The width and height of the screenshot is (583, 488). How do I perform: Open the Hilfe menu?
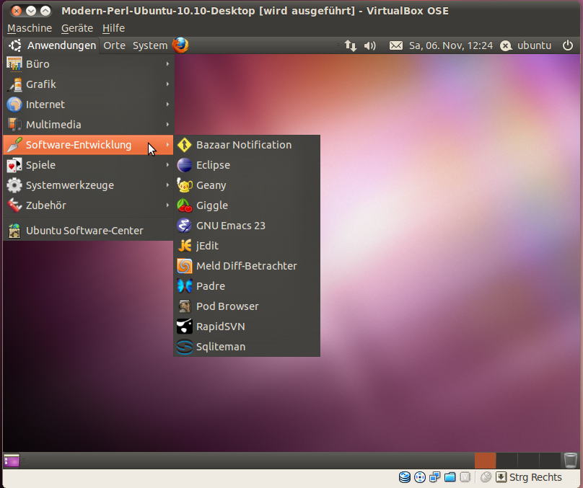(x=113, y=28)
